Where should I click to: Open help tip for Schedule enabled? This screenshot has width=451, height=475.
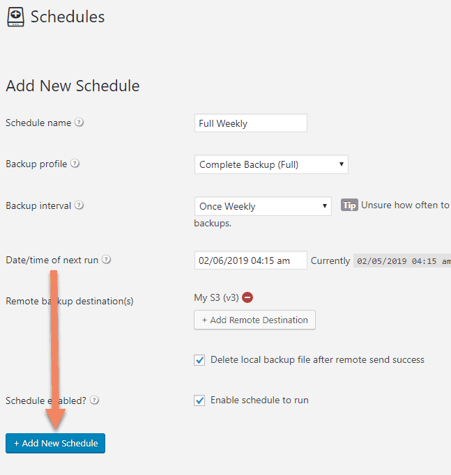click(95, 400)
